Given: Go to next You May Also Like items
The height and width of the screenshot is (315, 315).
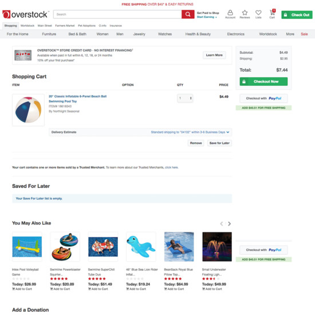Looking at the screenshot, I should tap(230, 223).
